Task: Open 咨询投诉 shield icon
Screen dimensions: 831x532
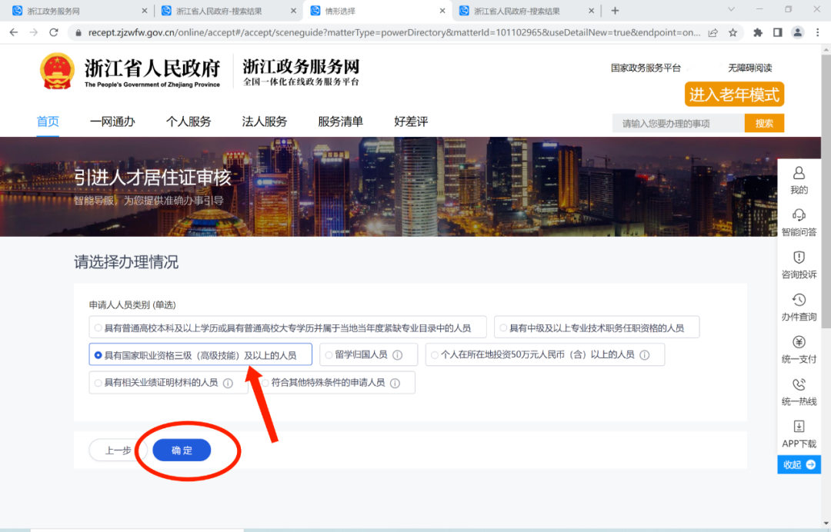Action: point(799,258)
